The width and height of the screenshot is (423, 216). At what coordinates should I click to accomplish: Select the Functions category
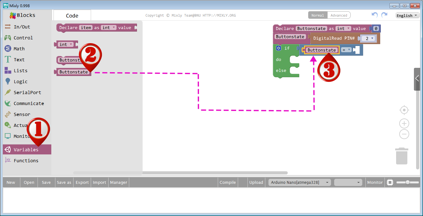[x=27, y=160]
